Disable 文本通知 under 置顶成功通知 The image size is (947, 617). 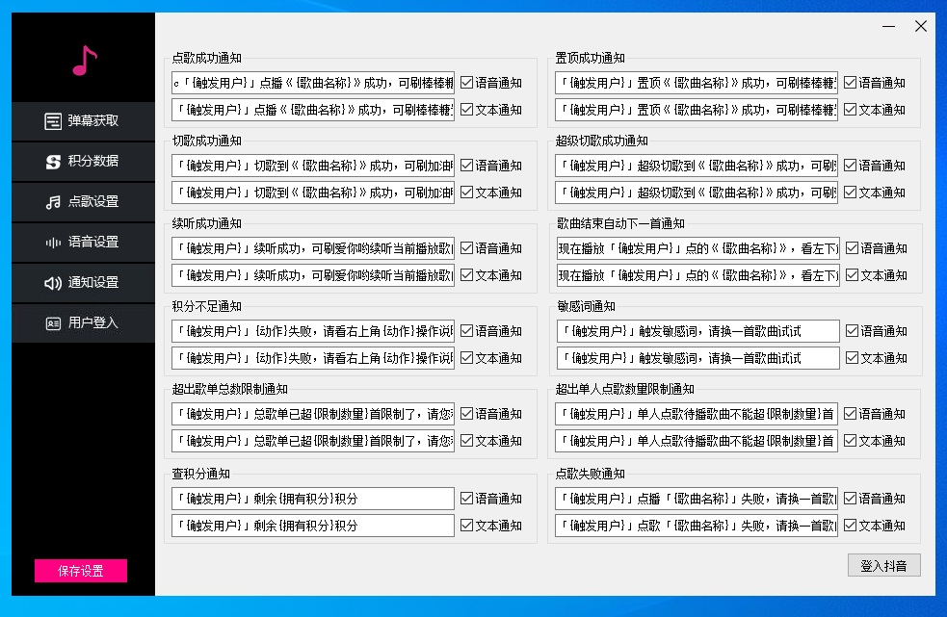[x=851, y=110]
